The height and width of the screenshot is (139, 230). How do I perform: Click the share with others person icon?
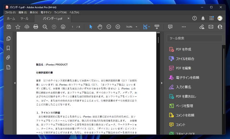click(220, 27)
